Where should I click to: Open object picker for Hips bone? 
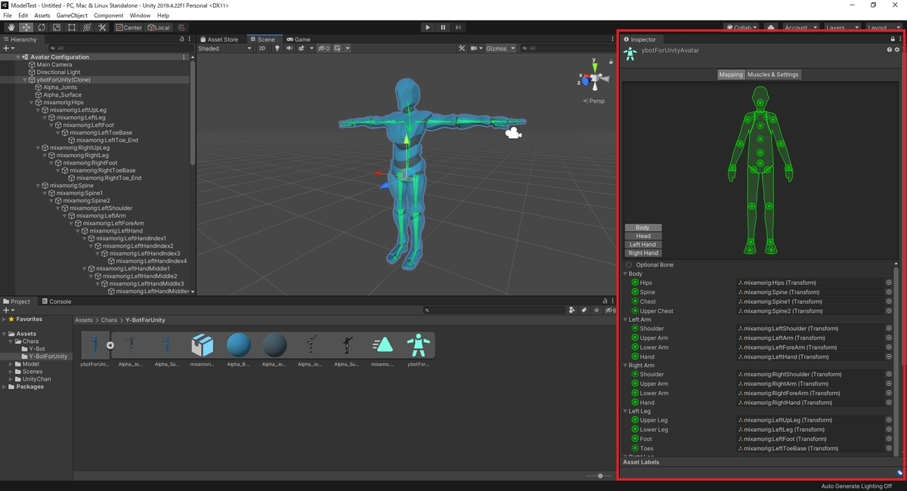[889, 283]
